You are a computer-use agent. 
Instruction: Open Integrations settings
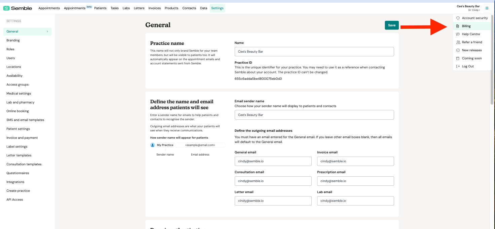[15, 182]
